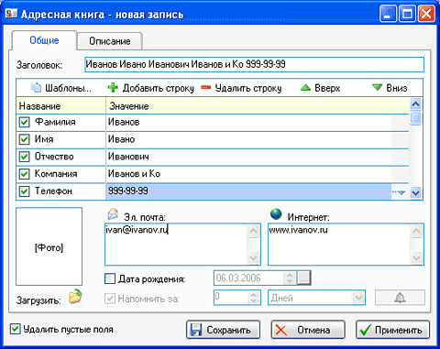Click the bell reminder button
This screenshot has height=349, width=440.
(400, 298)
